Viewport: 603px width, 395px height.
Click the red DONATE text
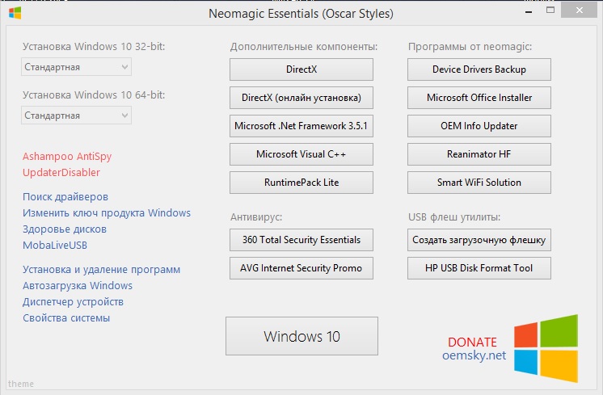[472, 342]
